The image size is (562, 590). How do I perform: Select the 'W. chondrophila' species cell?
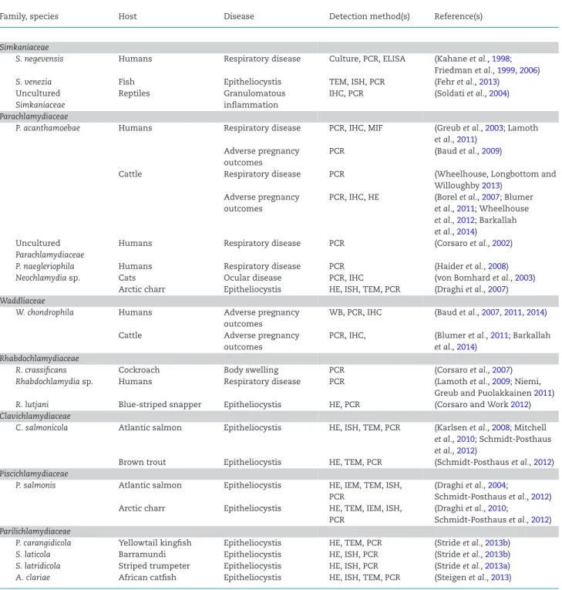pyautogui.click(x=45, y=312)
